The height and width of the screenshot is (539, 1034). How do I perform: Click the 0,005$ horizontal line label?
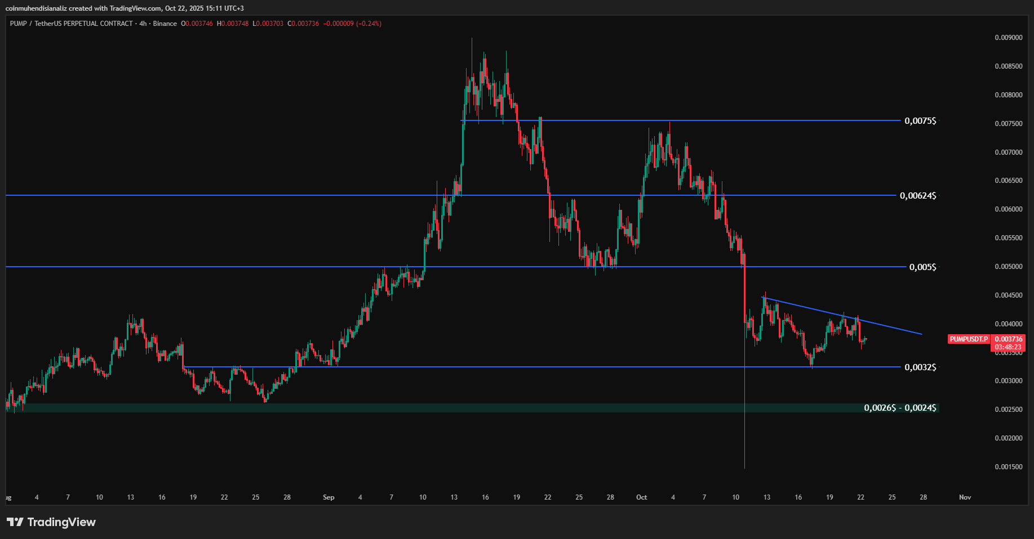pos(922,267)
